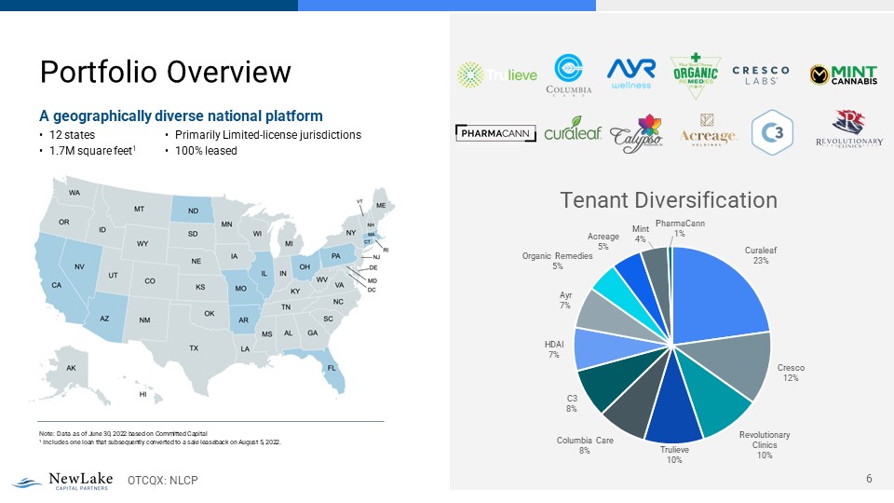This screenshot has height=503, width=894.
Task: Click the Trulieve 10% chart label
Action: click(x=674, y=455)
